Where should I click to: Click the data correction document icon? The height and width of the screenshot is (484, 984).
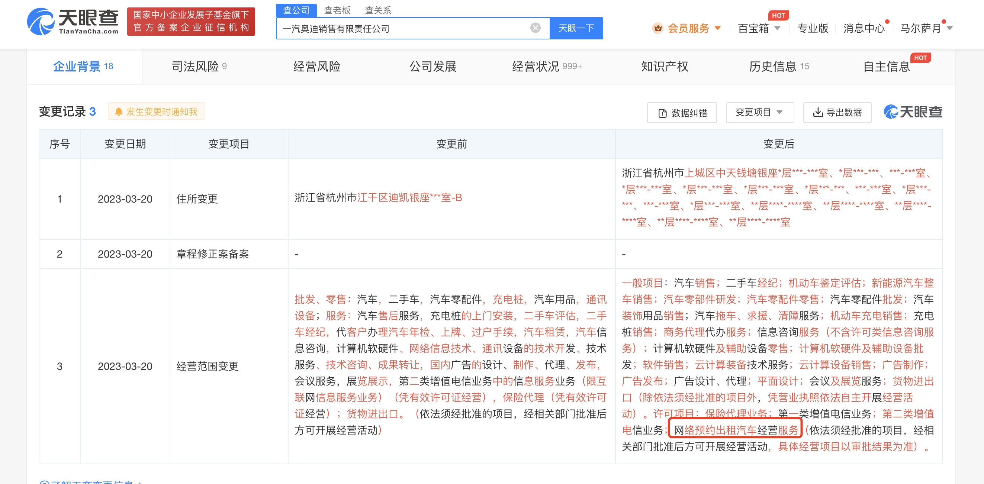663,113
